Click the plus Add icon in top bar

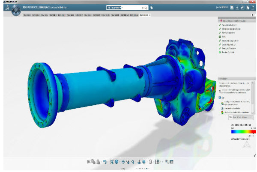point(237,8)
